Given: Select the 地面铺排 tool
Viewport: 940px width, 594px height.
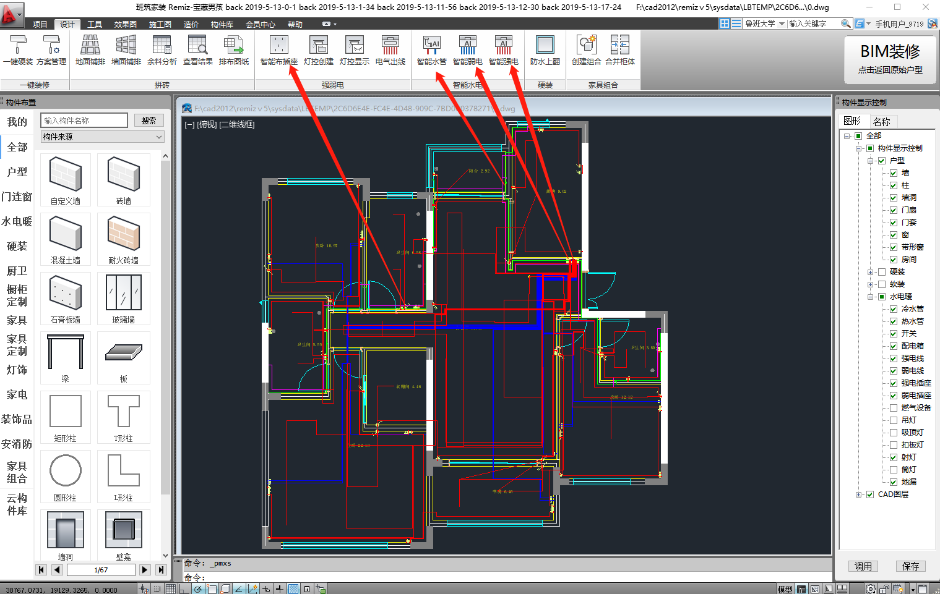Looking at the screenshot, I should [x=90, y=51].
